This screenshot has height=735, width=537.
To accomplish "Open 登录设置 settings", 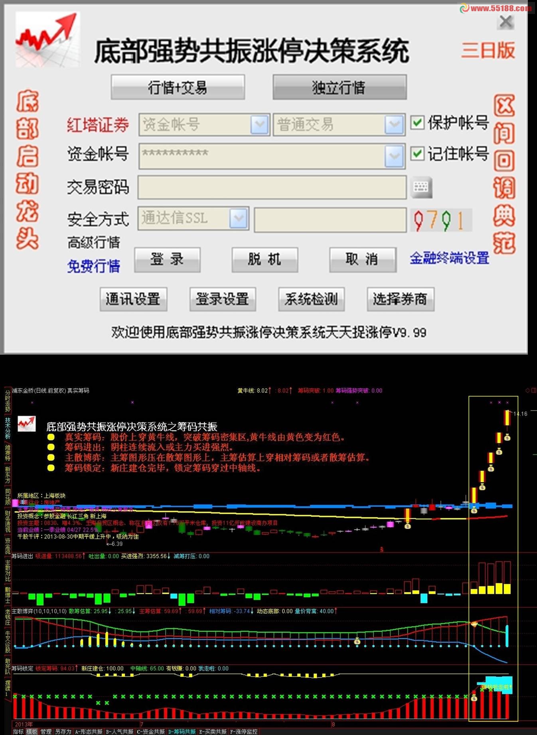I will [223, 299].
